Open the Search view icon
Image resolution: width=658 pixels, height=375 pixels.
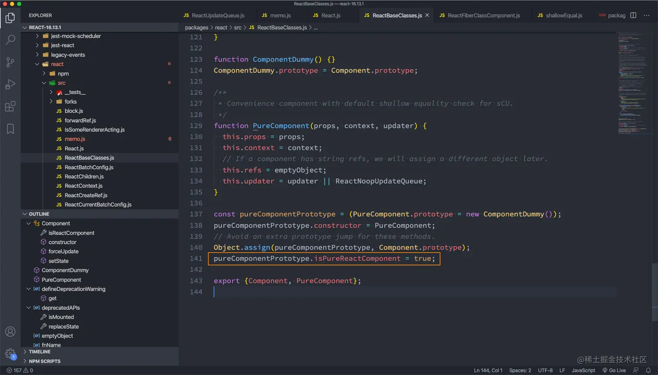click(x=10, y=40)
